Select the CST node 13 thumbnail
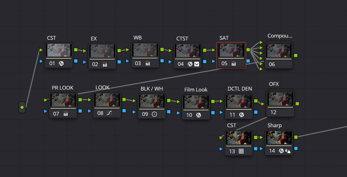Viewport: 347px width, 177px height. click(239, 138)
